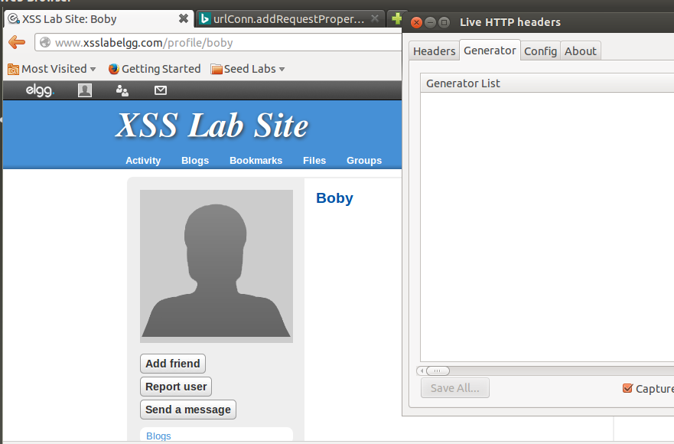The height and width of the screenshot is (444, 674).
Task: Click the Firefox Getting Started bookmark
Action: coord(155,69)
